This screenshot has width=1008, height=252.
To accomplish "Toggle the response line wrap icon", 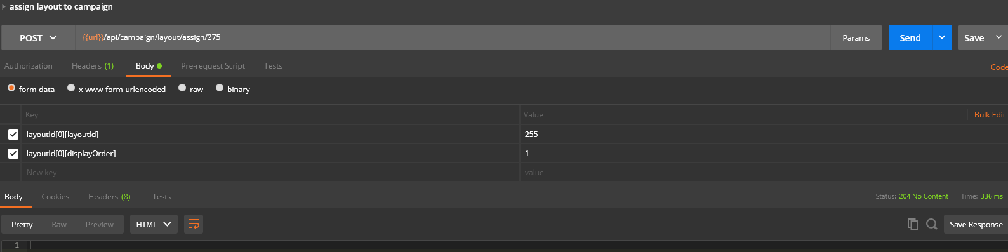I will tap(194, 224).
